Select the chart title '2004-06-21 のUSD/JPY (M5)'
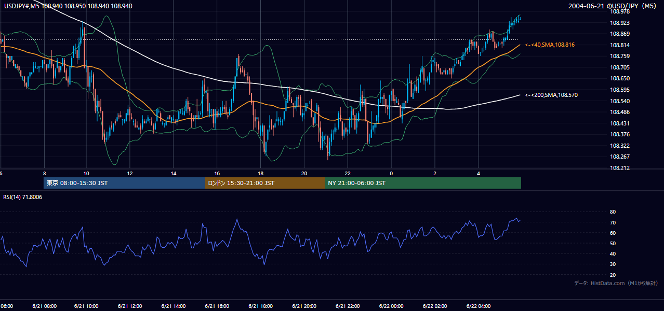The image size is (664, 311). pos(613,6)
